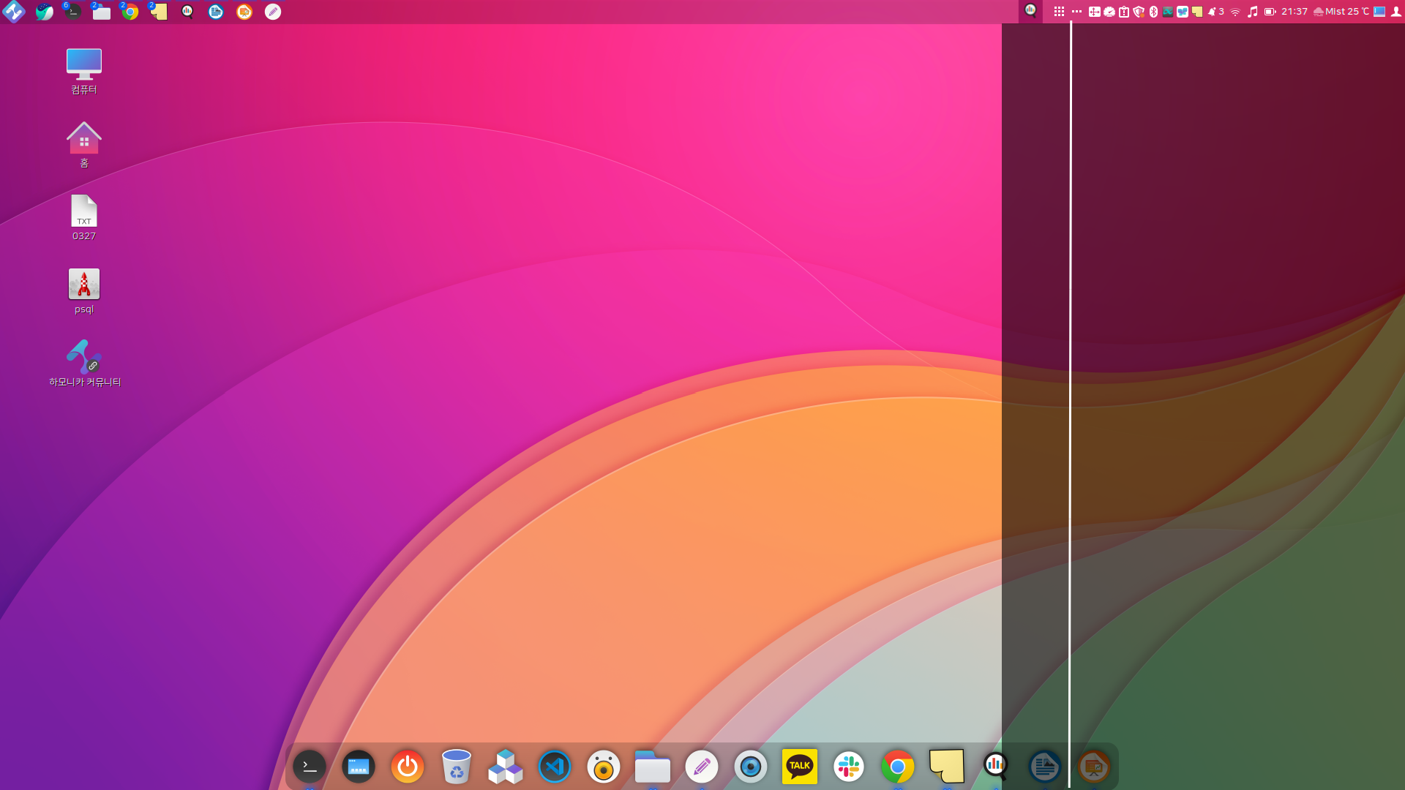This screenshot has width=1405, height=790.
Task: Open the Wi-Fi network indicator
Action: 1235,12
